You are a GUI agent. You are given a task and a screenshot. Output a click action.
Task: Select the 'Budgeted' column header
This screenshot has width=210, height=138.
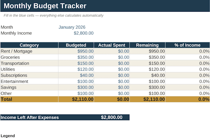point(76,45)
